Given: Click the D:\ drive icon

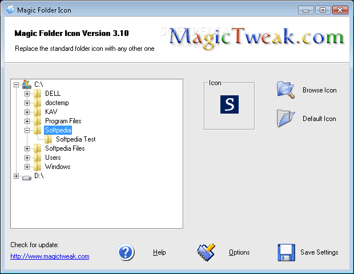Looking at the screenshot, I should [x=27, y=178].
